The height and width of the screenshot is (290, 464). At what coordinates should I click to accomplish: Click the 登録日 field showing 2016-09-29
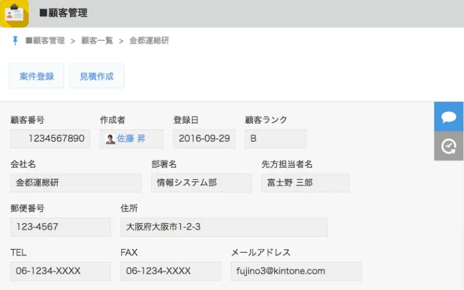click(204, 139)
